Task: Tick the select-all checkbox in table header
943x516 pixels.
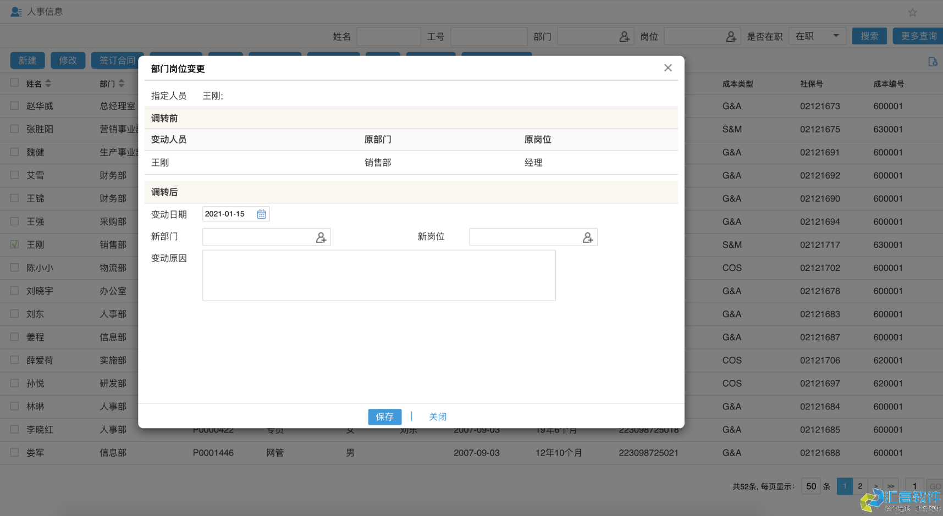Action: click(14, 82)
